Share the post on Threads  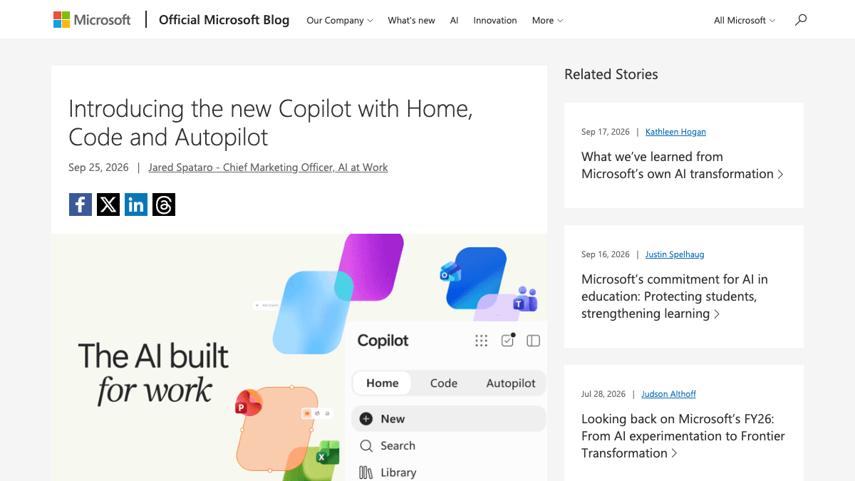(164, 205)
